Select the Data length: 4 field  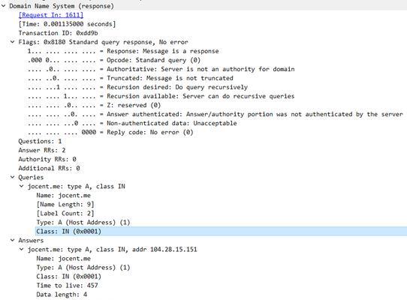coord(62,295)
